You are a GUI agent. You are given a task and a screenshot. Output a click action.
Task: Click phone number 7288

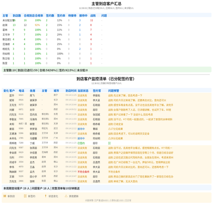21,143
